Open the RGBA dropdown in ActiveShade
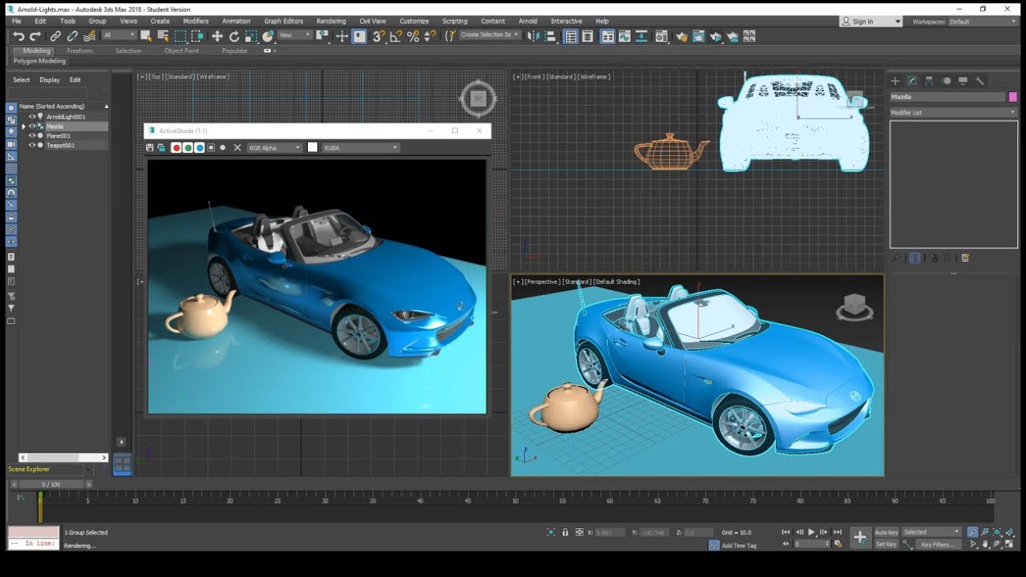 [361, 147]
